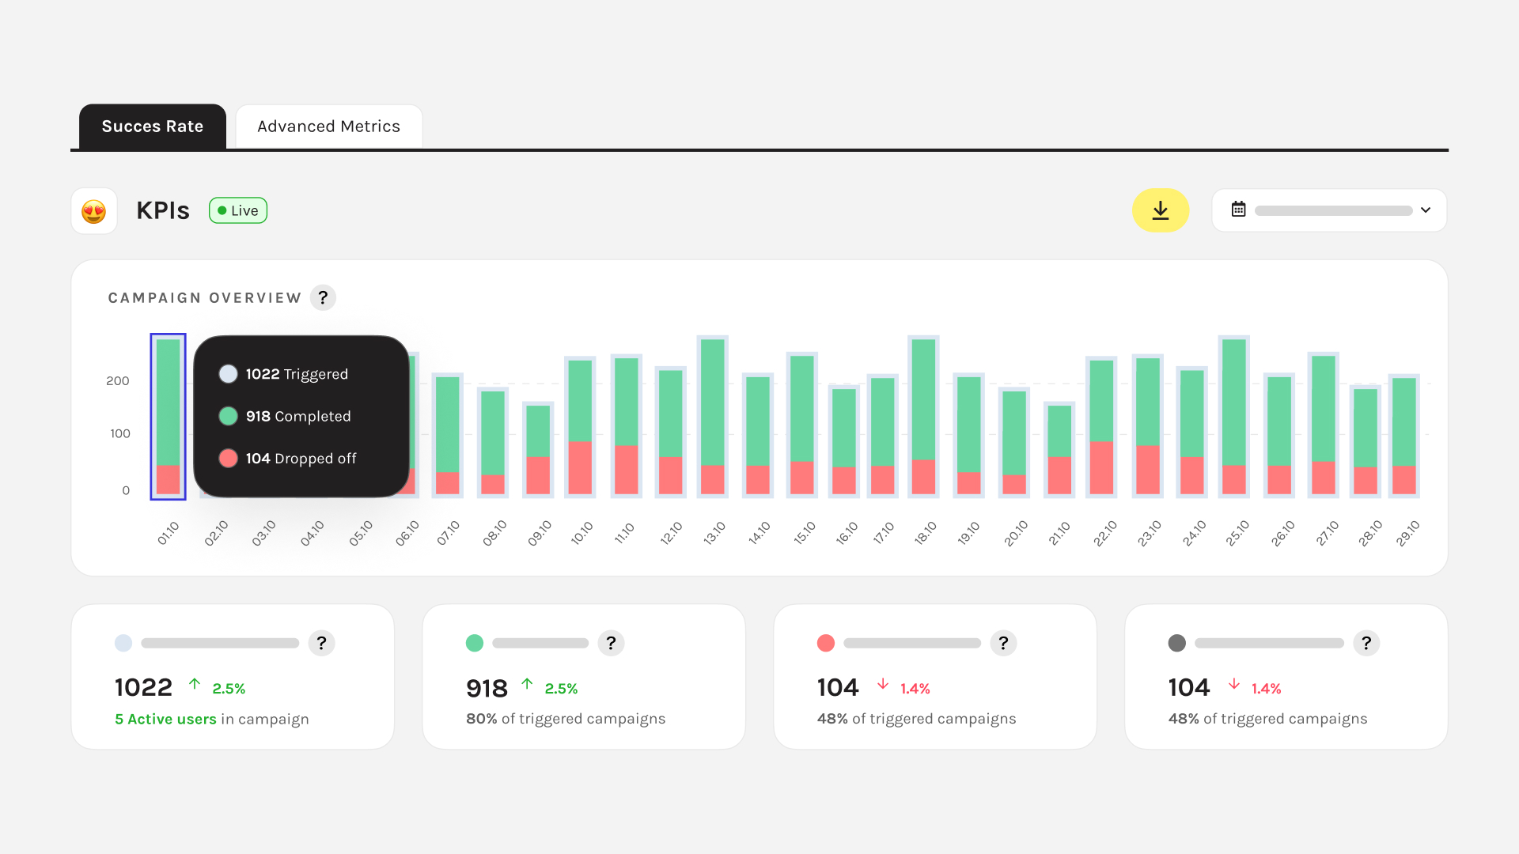Click the help icon on the 918 card
This screenshot has width=1519, height=854.
pos(611,644)
